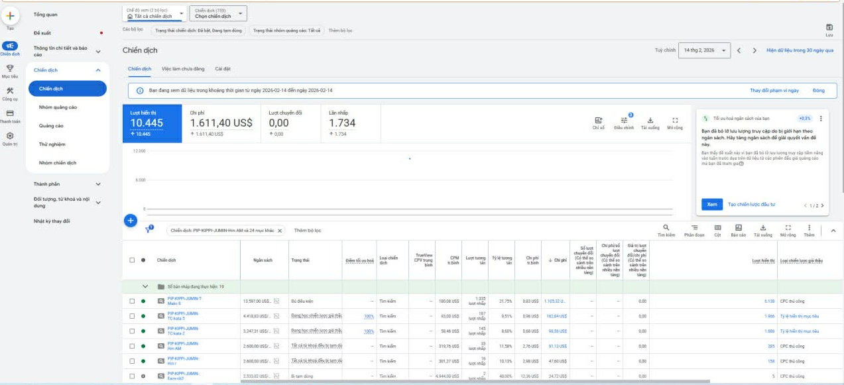Image resolution: width=844 pixels, height=385 pixels.
Task: Show next recommendation card arrow
Action: coord(823,205)
